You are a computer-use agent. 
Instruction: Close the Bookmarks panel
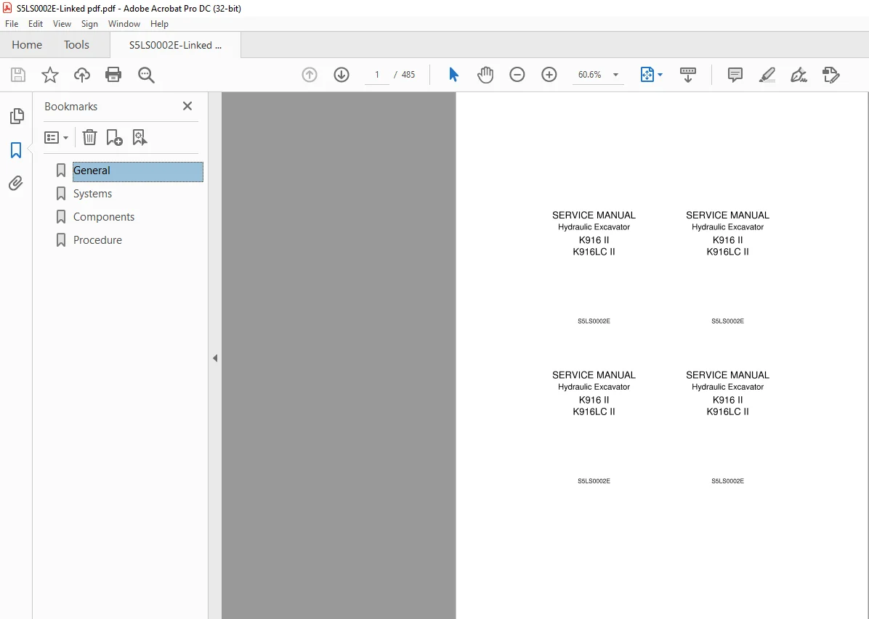[x=187, y=106]
